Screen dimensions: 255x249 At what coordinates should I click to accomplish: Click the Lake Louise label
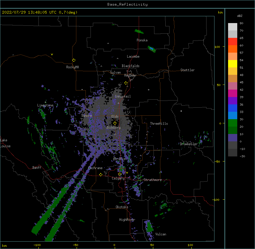click(5, 143)
